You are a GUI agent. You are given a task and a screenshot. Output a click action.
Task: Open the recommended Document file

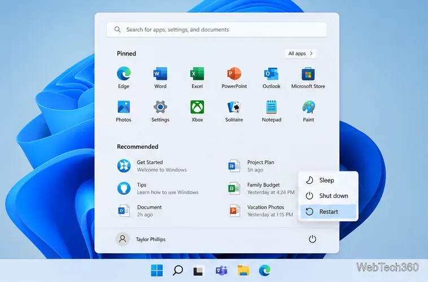click(x=140, y=211)
